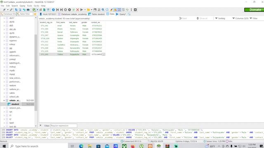Click the yellow favorites star icon
The image size is (264, 148).
coord(35,14)
